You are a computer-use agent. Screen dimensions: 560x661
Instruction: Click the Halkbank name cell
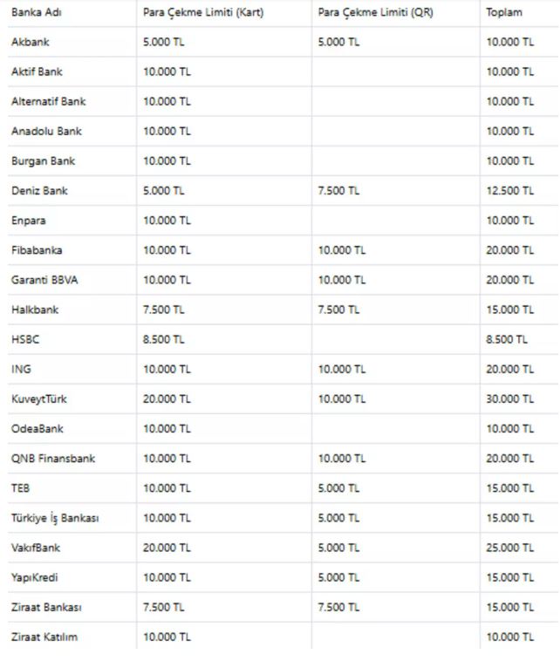click(35, 310)
